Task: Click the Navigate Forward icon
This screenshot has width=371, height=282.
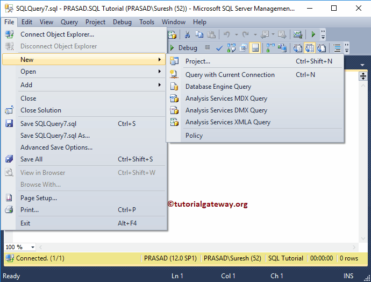Action: click(x=282, y=34)
